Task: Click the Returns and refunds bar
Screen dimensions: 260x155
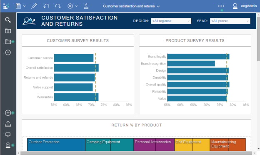Action: click(75, 77)
